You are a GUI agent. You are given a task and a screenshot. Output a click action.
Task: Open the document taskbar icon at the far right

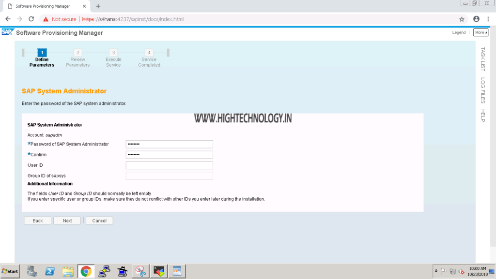[177, 271]
